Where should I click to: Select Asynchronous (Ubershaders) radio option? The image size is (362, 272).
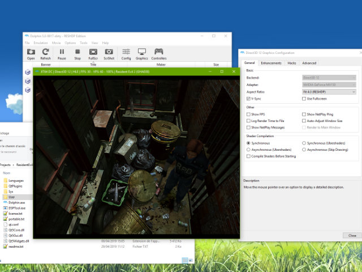248,150
